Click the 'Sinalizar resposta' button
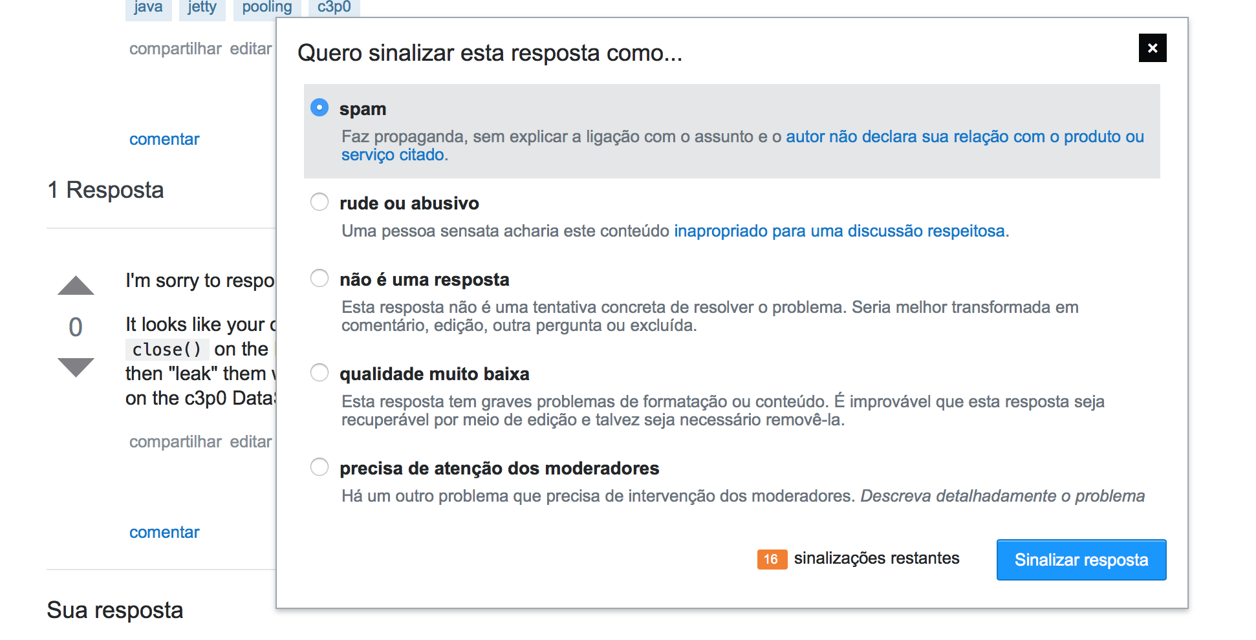This screenshot has width=1256, height=640. click(1081, 560)
